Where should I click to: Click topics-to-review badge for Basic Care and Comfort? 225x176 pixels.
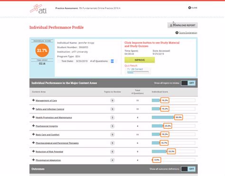[112, 134]
